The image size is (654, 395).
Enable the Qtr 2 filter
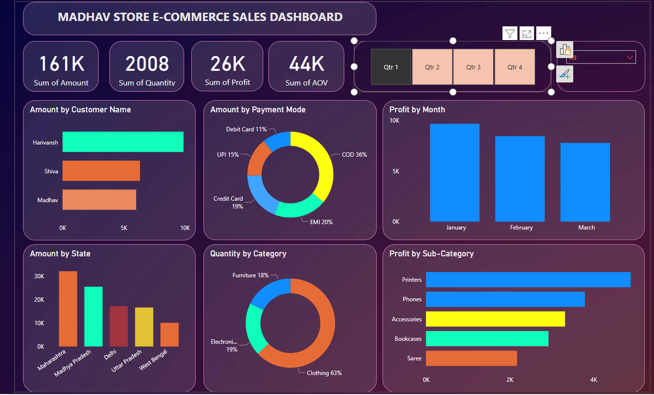click(x=432, y=67)
